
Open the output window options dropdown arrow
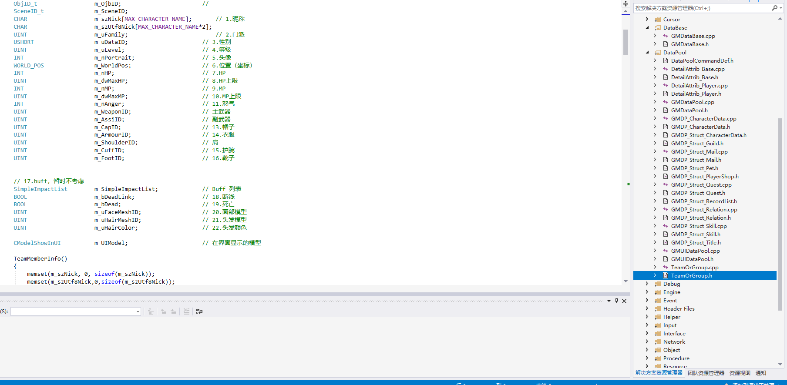pos(609,301)
